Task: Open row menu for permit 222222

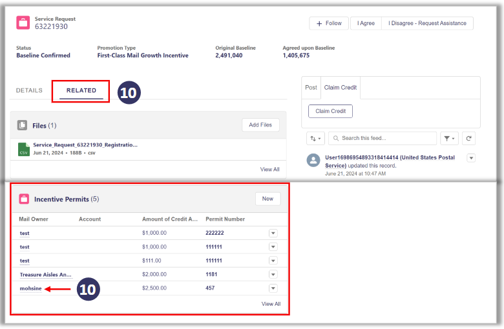Action: point(273,233)
